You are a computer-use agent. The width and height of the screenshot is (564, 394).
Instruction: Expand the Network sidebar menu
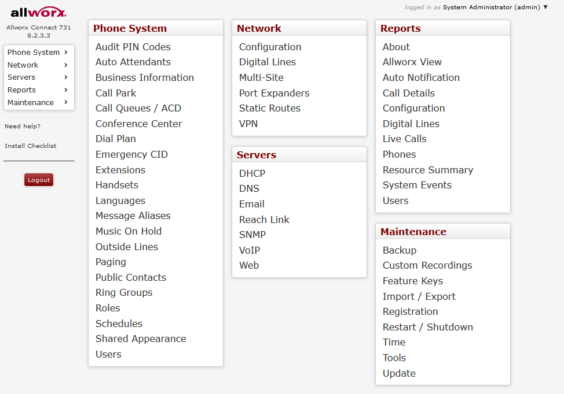click(x=38, y=65)
